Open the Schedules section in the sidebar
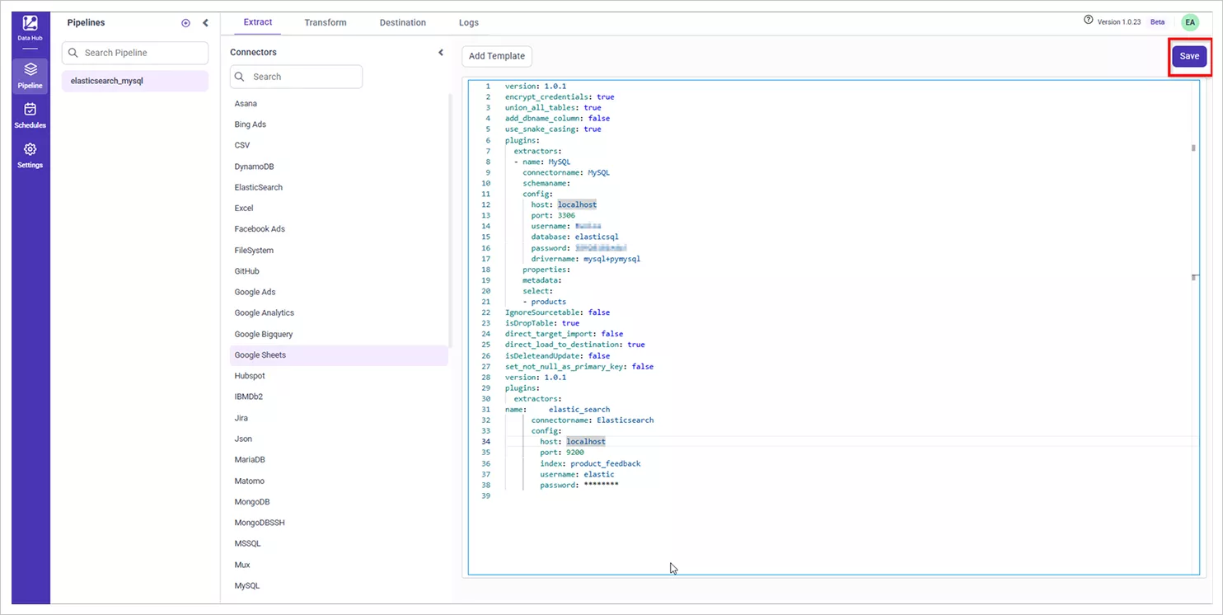 click(x=30, y=115)
